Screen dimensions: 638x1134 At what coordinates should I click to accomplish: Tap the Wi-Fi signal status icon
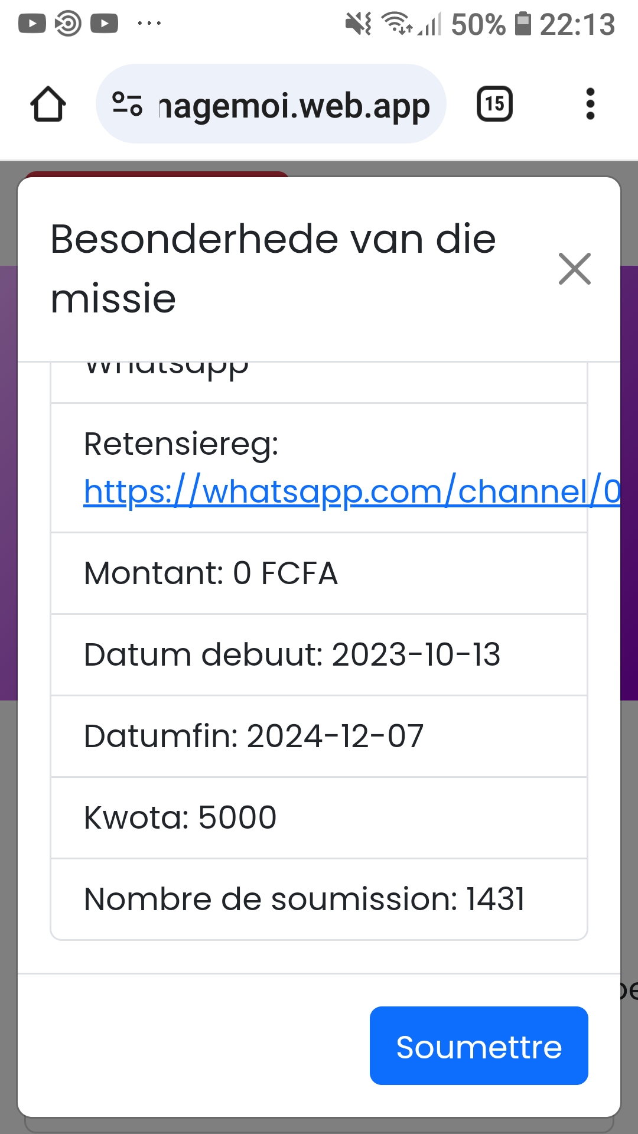[396, 24]
